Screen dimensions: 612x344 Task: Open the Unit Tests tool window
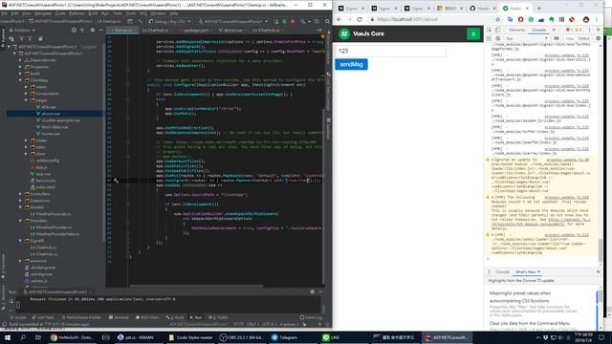tap(43, 317)
